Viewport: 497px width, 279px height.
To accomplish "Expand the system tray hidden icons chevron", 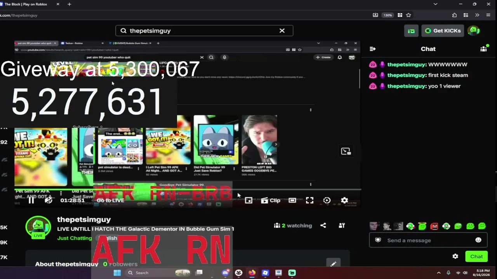I will 439,273.
